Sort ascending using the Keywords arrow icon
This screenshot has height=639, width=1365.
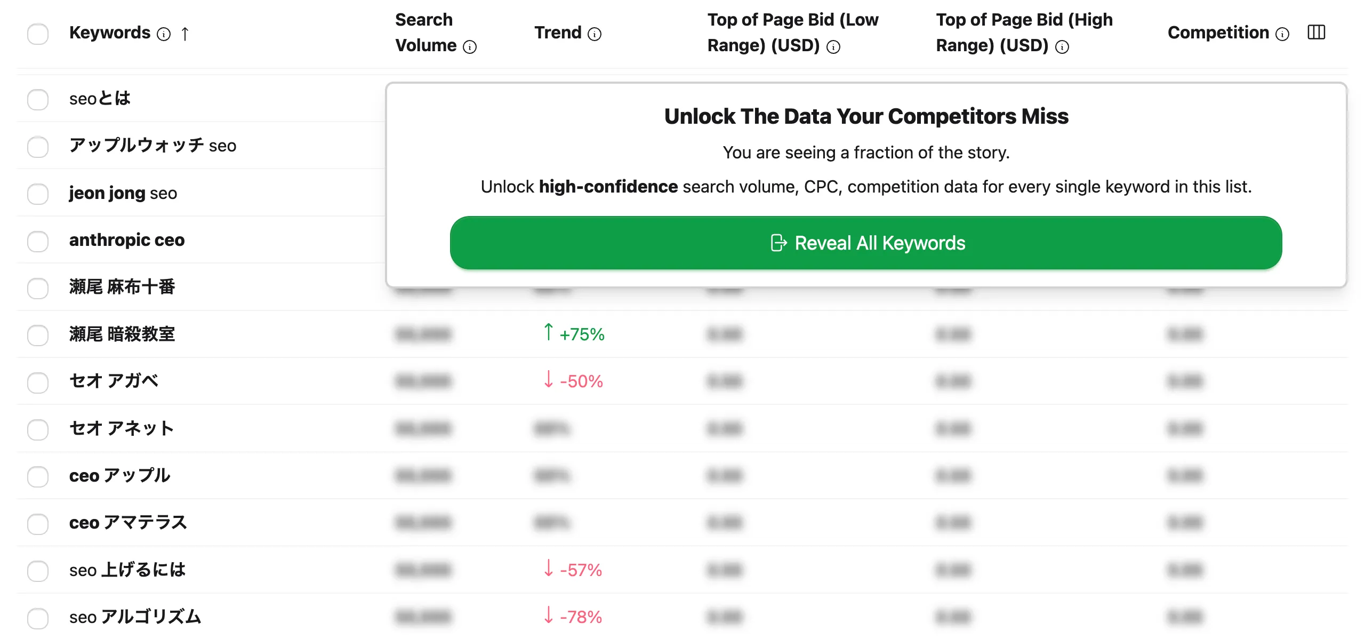tap(185, 34)
